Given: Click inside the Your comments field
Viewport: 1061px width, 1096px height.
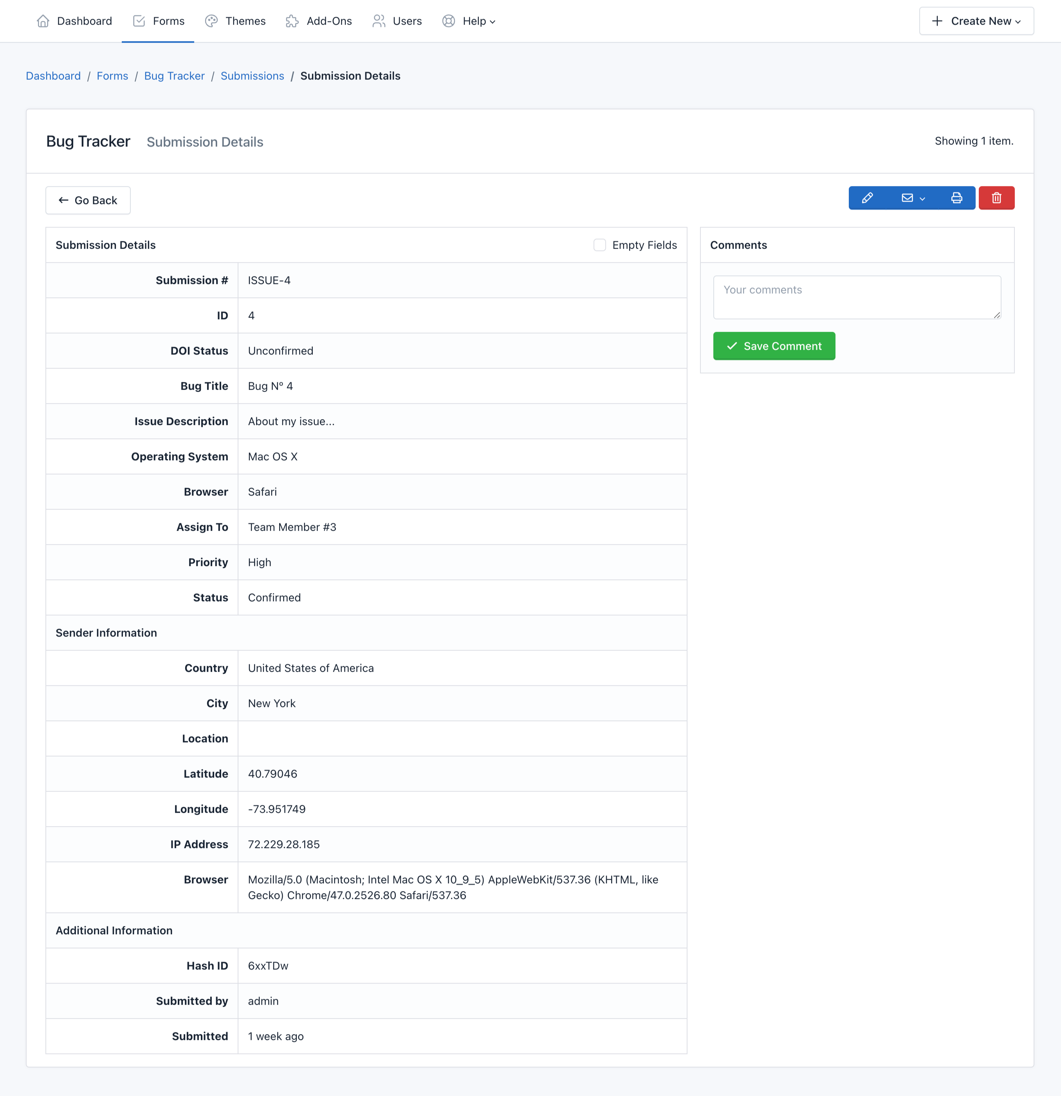Looking at the screenshot, I should (x=857, y=297).
